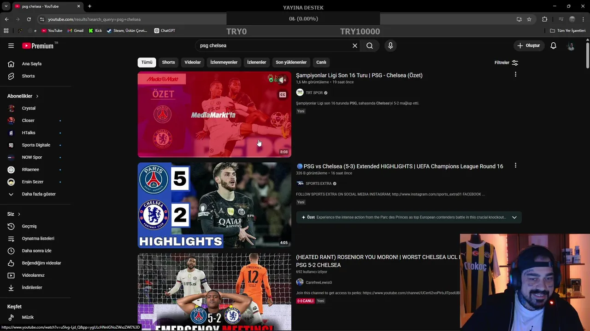This screenshot has height=331, width=590.
Task: Expand Siz section chevron
Action: pos(19,214)
